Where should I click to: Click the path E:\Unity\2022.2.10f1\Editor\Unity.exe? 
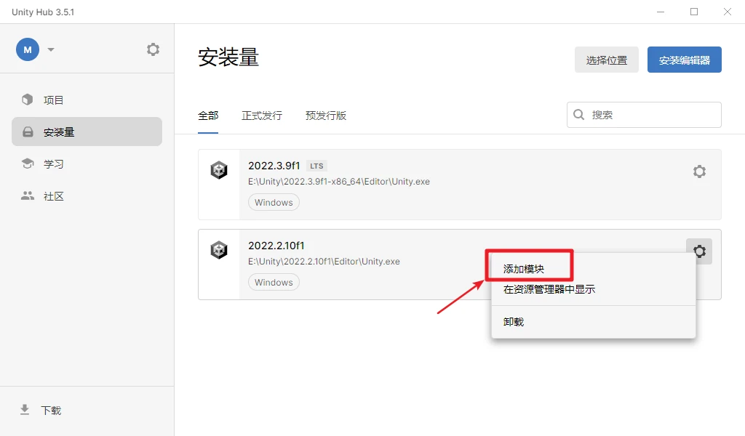pos(324,262)
